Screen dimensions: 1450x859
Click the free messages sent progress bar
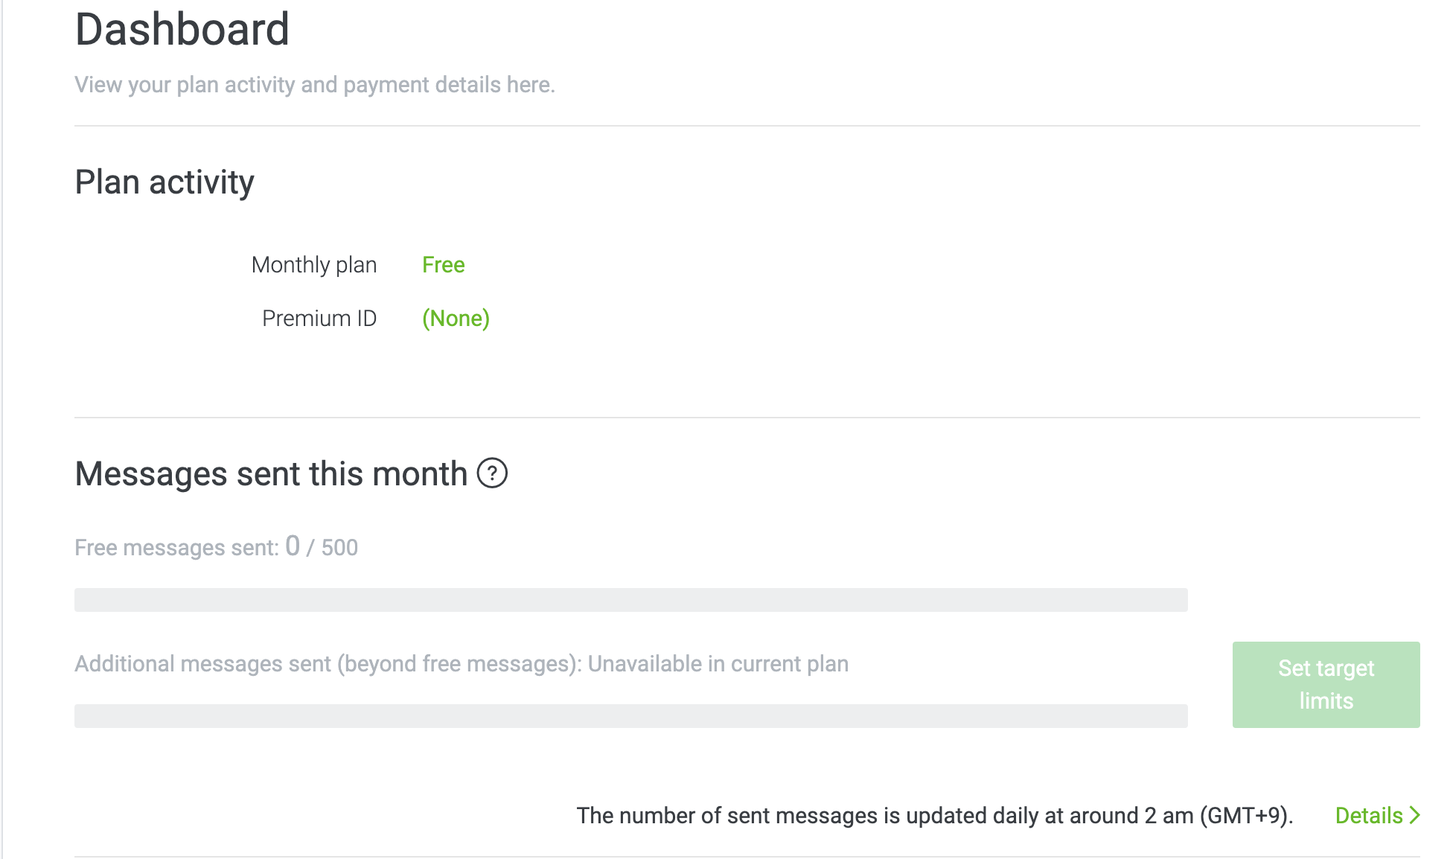[x=630, y=600]
